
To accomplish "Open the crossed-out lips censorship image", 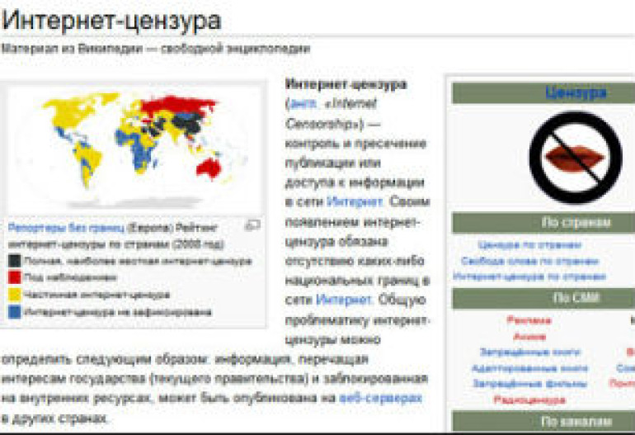I will [576, 158].
